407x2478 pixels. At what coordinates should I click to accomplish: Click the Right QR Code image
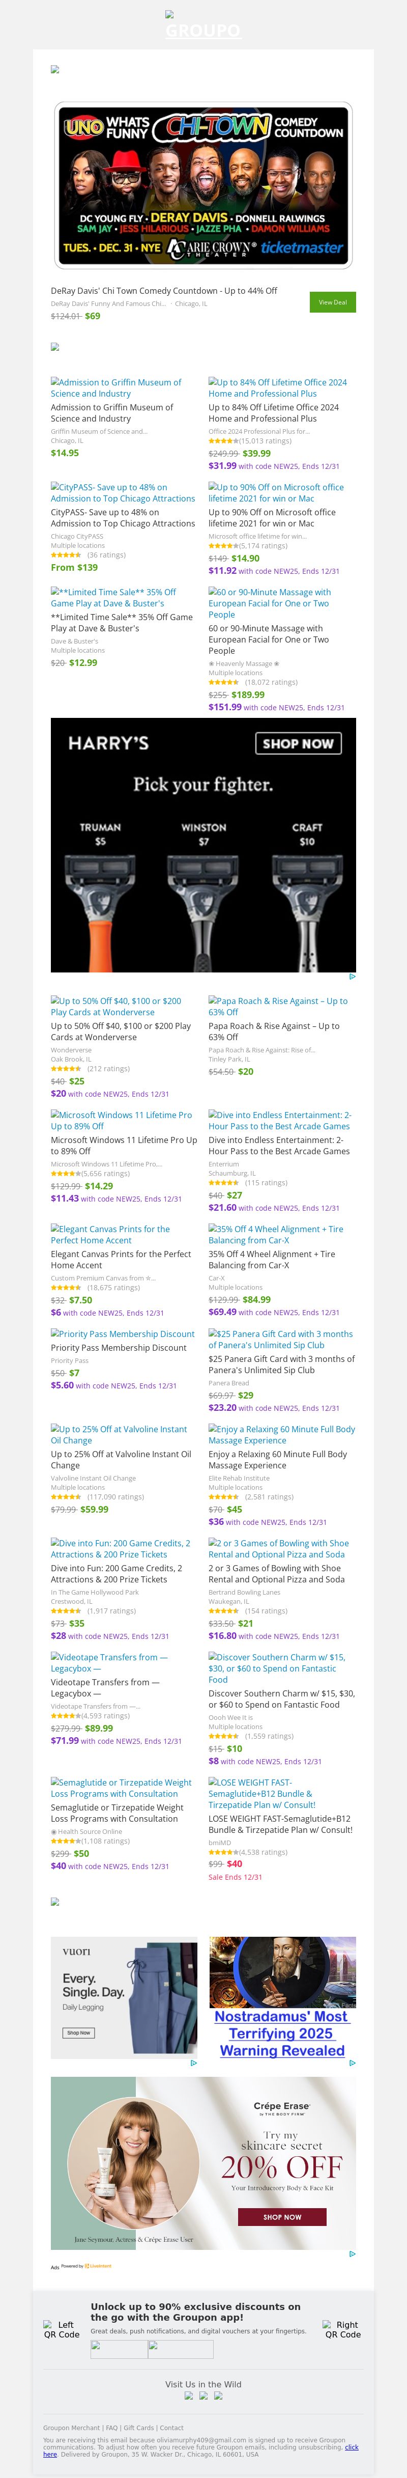(342, 2329)
